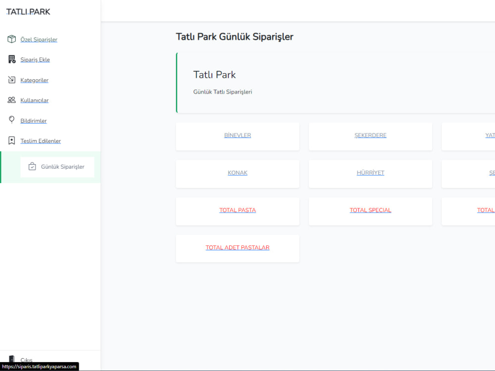View Teslim Edilenler list
The width and height of the screenshot is (495, 371).
(41, 141)
